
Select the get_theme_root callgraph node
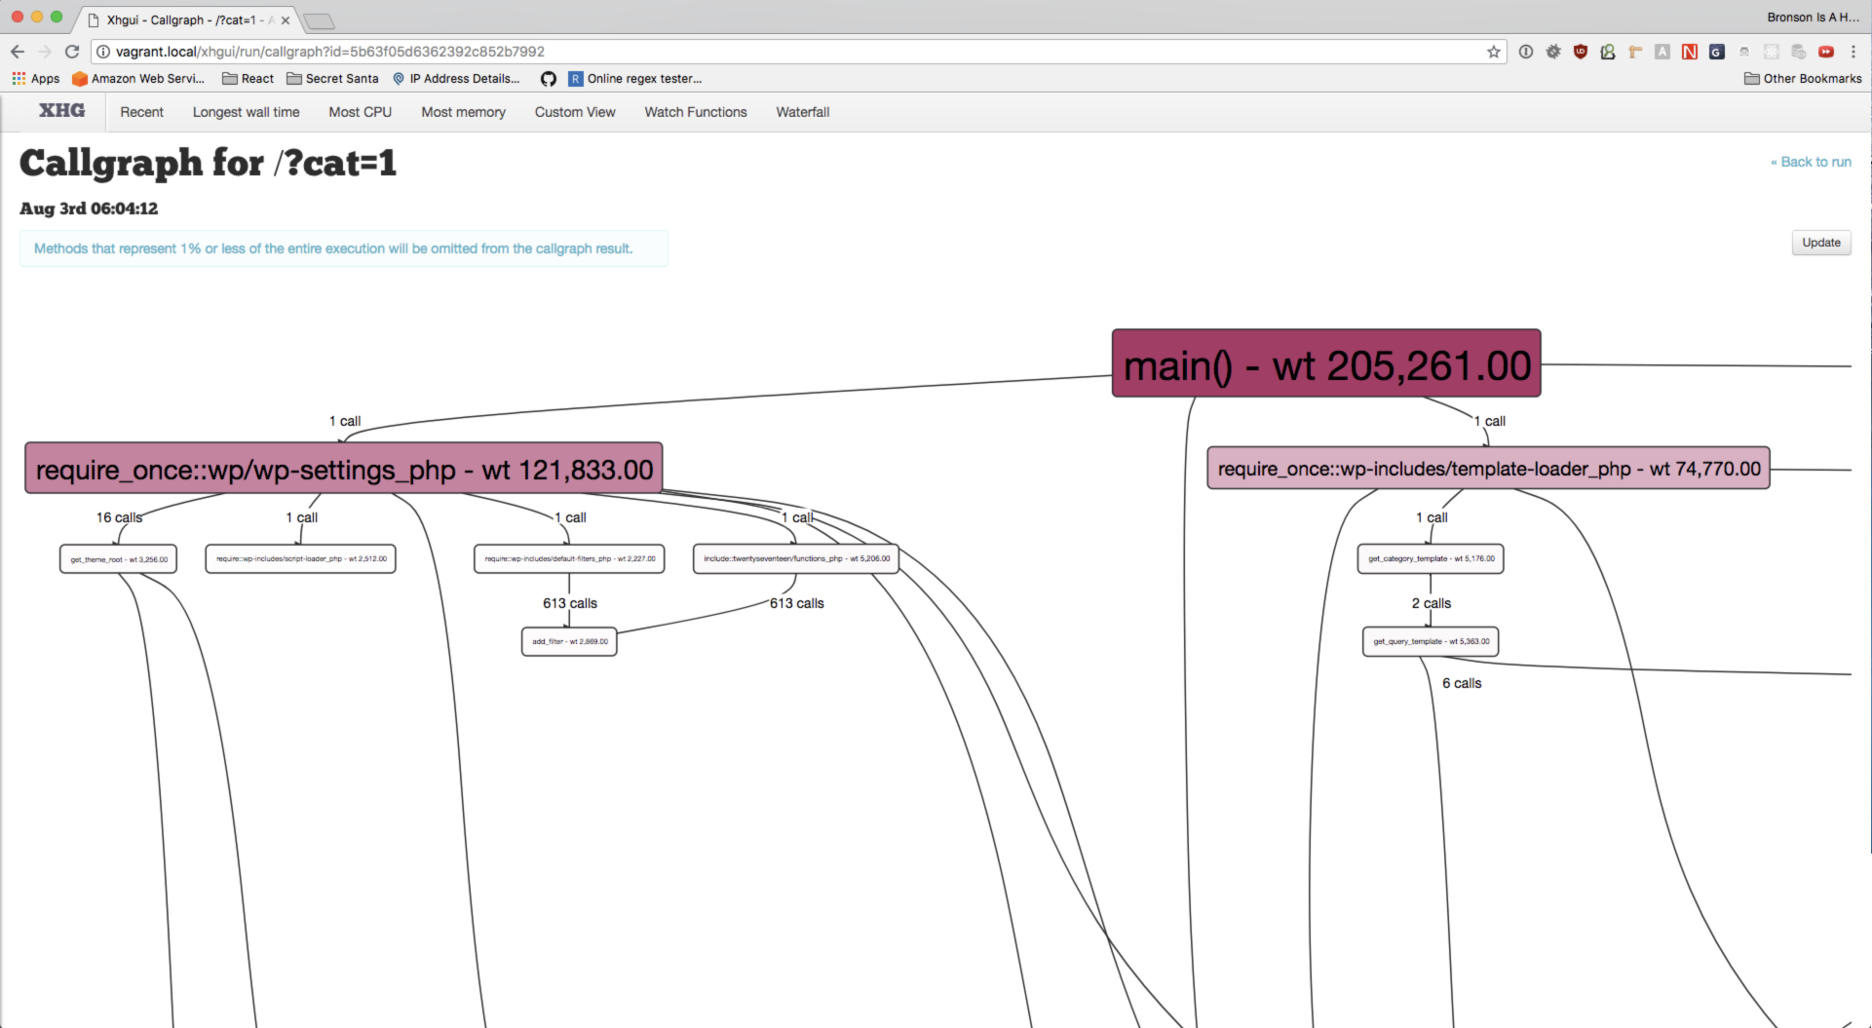118,559
